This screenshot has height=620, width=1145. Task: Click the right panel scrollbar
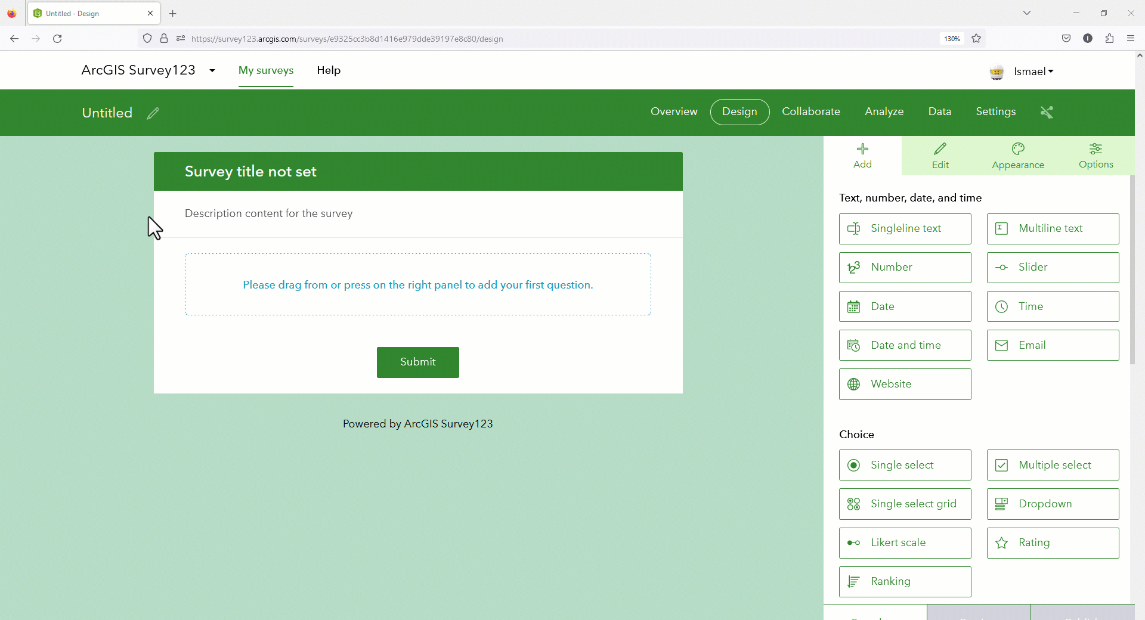point(1132,269)
